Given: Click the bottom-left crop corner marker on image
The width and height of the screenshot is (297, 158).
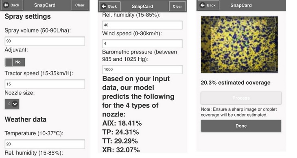Looking at the screenshot, I should tap(214, 66).
